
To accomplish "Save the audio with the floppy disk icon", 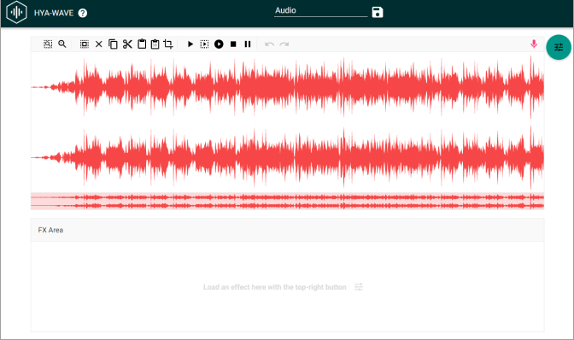I will coord(378,12).
